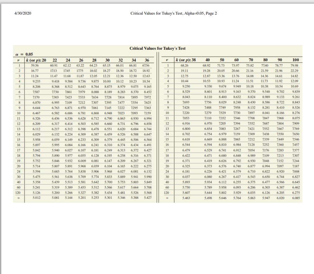Select the value 66.81
The image size is (314, 274).
[x=133, y=66]
